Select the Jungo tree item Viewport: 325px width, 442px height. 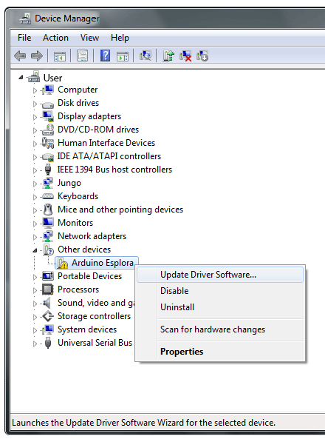pos(69,183)
